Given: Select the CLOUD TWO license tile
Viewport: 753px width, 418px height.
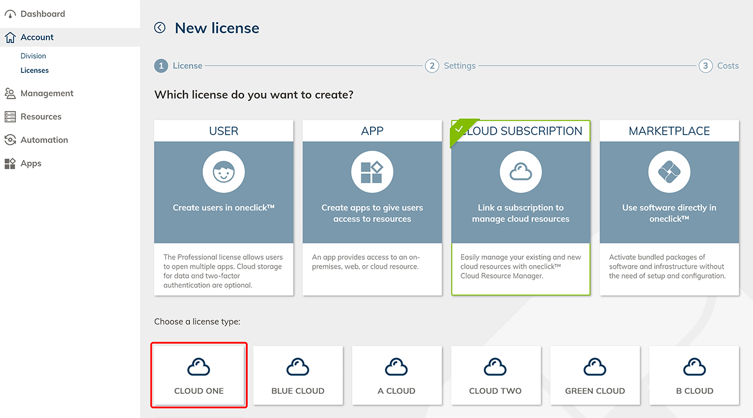Looking at the screenshot, I should [495, 375].
